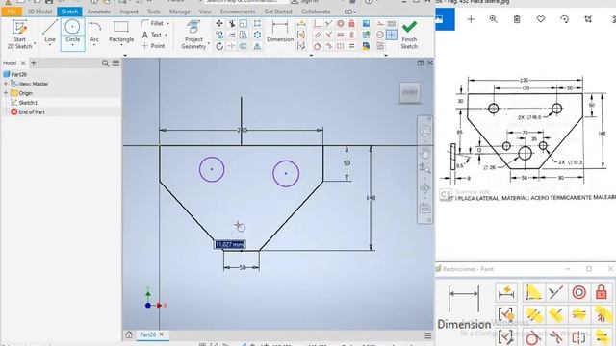
Task: Open the File menu
Action: [x=12, y=12]
